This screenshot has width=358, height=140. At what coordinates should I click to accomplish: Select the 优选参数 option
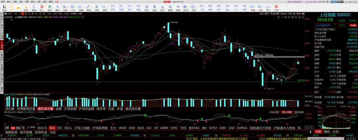pos(274,112)
